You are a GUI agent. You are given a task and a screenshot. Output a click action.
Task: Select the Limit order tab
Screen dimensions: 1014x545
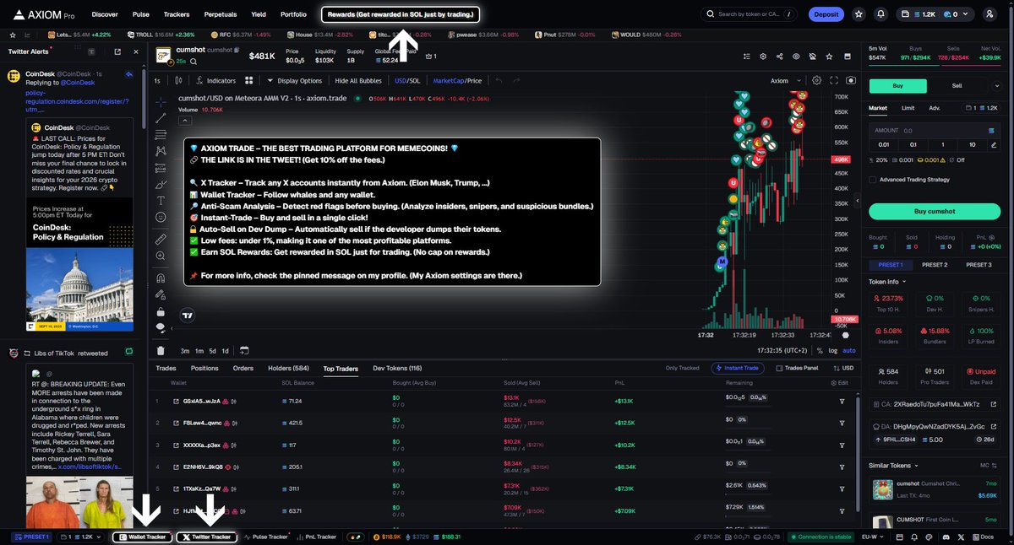coord(908,108)
